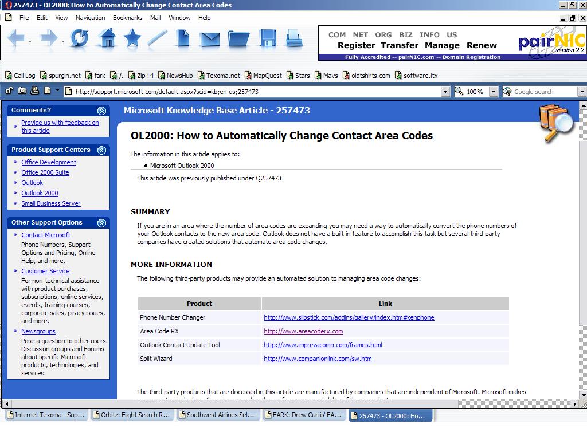Screen dimensions: 587x440
Task: Open the 100% zoom level dropdown
Action: pos(494,92)
